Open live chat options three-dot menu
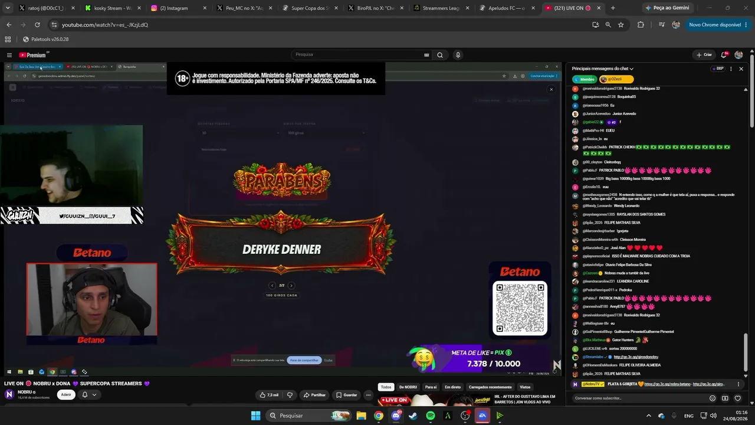This screenshot has height=425, width=755. pyautogui.click(x=731, y=68)
